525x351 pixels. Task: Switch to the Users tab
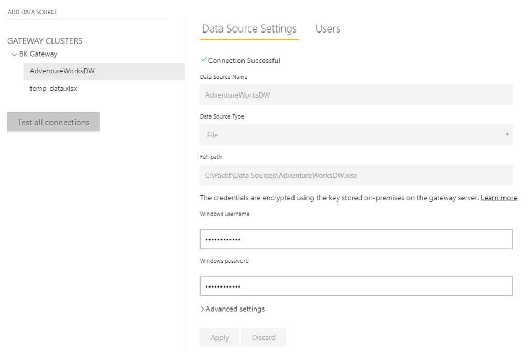[x=328, y=29]
